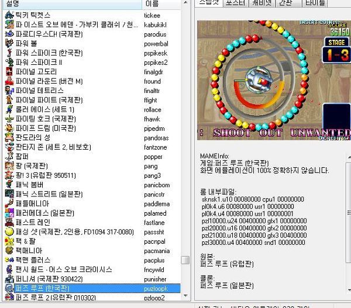Select the 패들매니아 icon
351x308 pixels.
pos(9,203)
